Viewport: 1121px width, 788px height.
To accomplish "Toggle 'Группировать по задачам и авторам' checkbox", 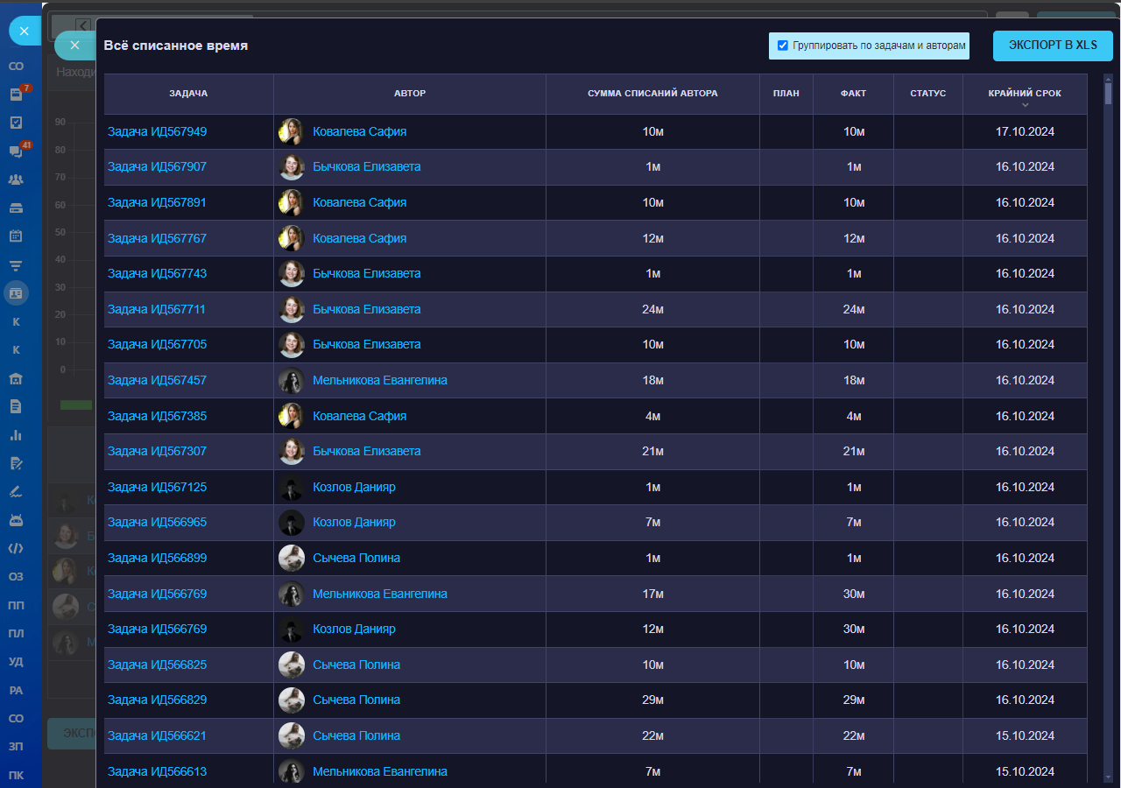I will point(783,46).
